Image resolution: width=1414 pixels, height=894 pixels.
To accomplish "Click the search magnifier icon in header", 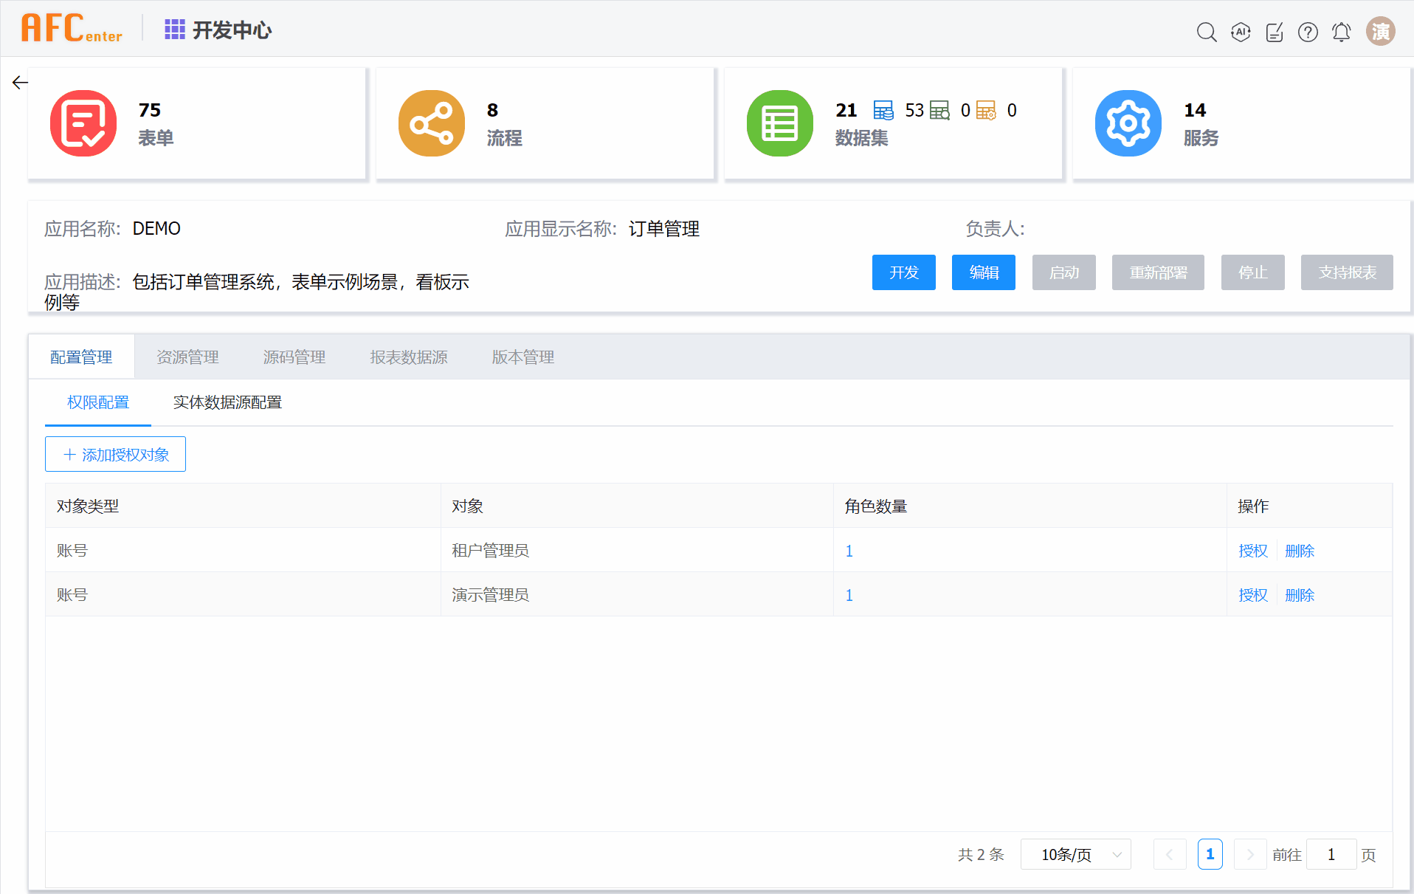I will [x=1206, y=32].
